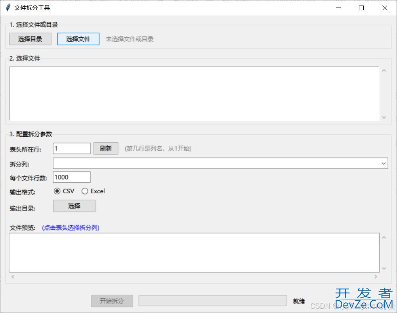397x313 pixels.
Task: Click the up arrow on file list scrollbar
Action: [x=384, y=70]
